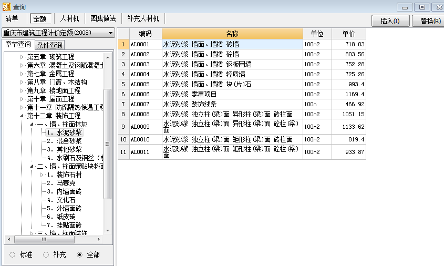
Task: Expand 第五章 砌筑工程 tree node
Action: [22, 57]
